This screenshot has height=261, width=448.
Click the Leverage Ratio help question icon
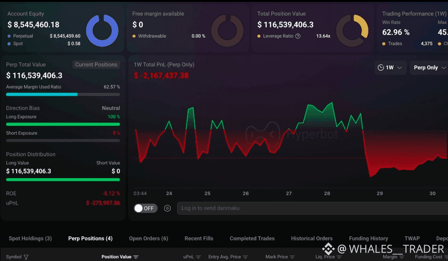point(298,36)
